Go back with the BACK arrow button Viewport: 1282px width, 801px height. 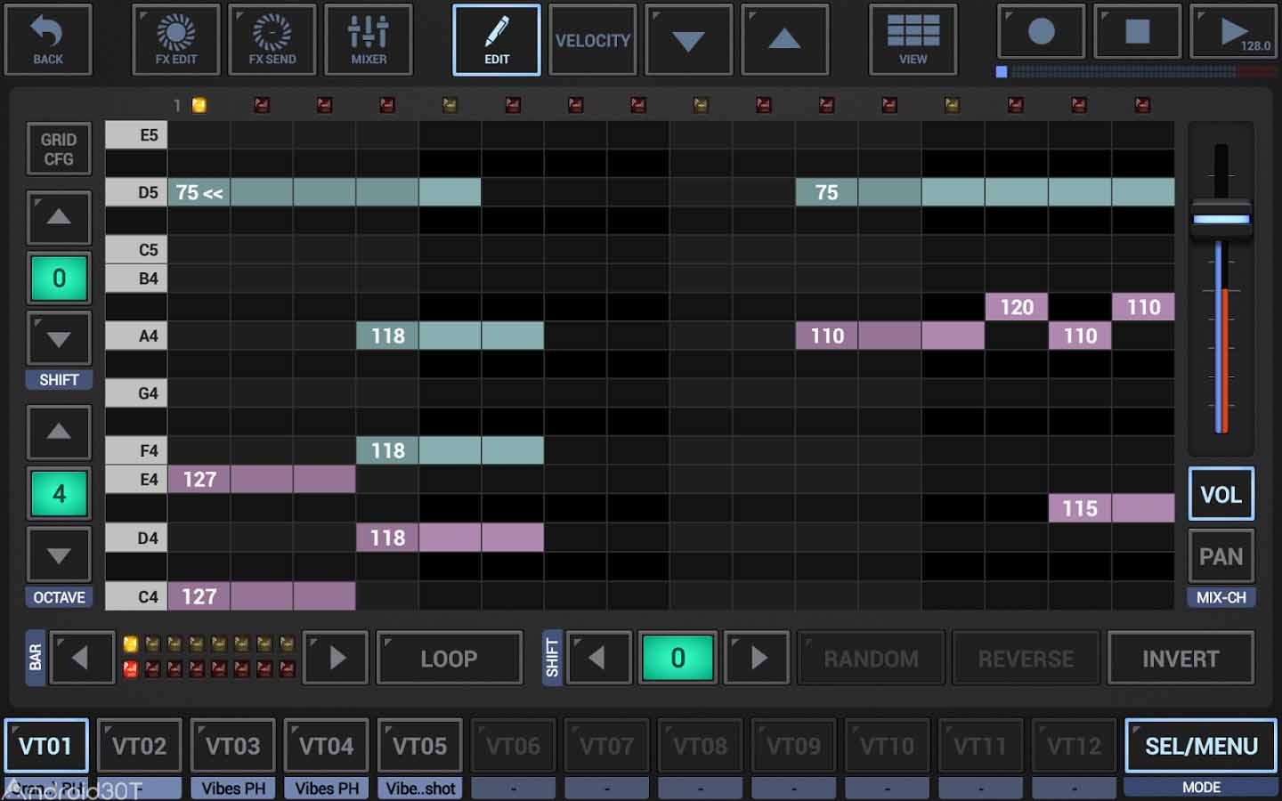click(48, 40)
